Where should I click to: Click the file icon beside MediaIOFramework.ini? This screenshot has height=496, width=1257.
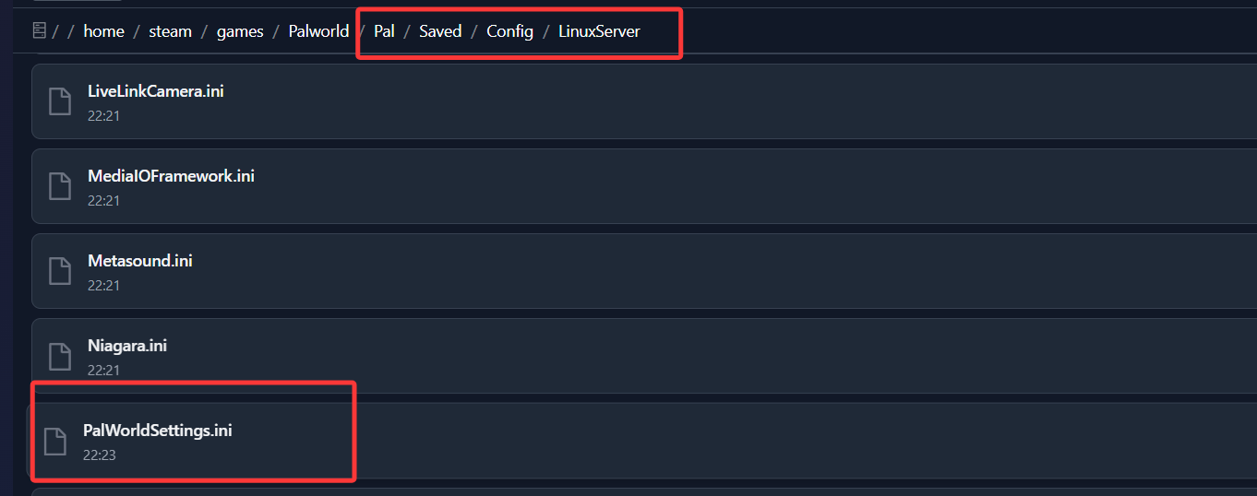point(60,186)
